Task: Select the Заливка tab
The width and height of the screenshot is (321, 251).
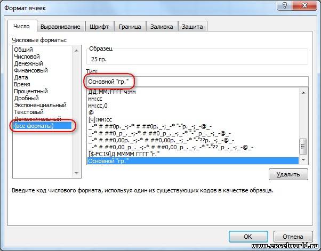Action: tap(162, 27)
